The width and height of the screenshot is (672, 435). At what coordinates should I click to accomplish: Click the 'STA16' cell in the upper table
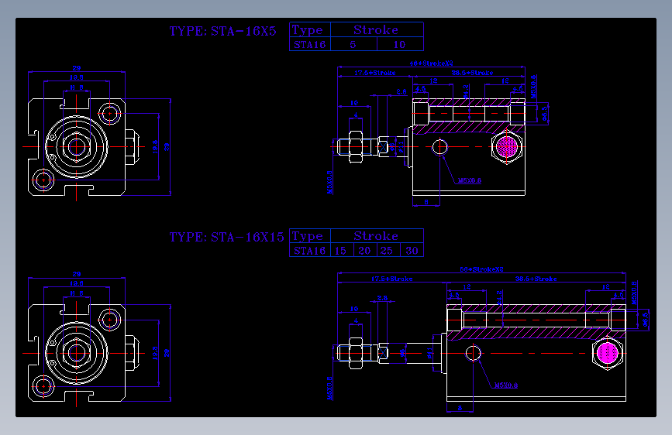coord(309,45)
